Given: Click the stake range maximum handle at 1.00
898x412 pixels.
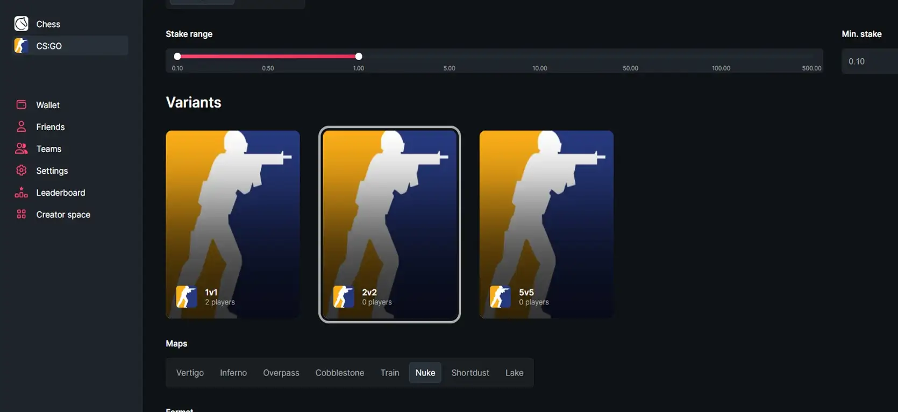Looking at the screenshot, I should click(x=359, y=56).
